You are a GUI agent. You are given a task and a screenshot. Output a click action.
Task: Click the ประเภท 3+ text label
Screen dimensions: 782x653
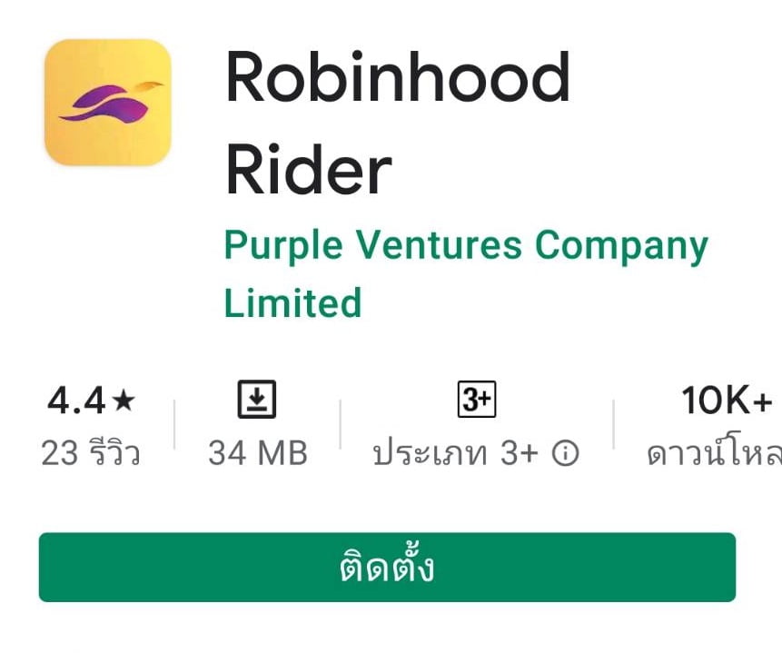456,453
